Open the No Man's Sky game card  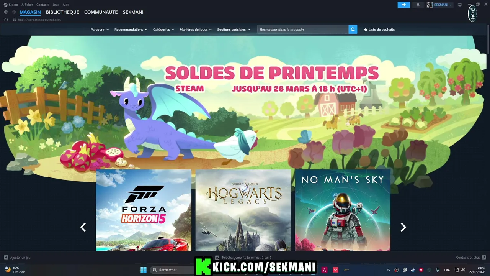[343, 210]
